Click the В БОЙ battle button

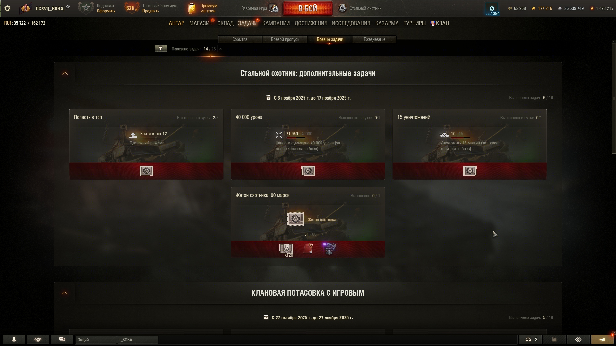tap(308, 9)
